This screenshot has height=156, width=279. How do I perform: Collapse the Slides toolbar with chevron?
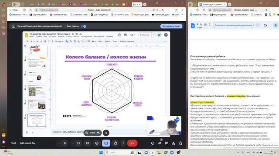pos(165,41)
